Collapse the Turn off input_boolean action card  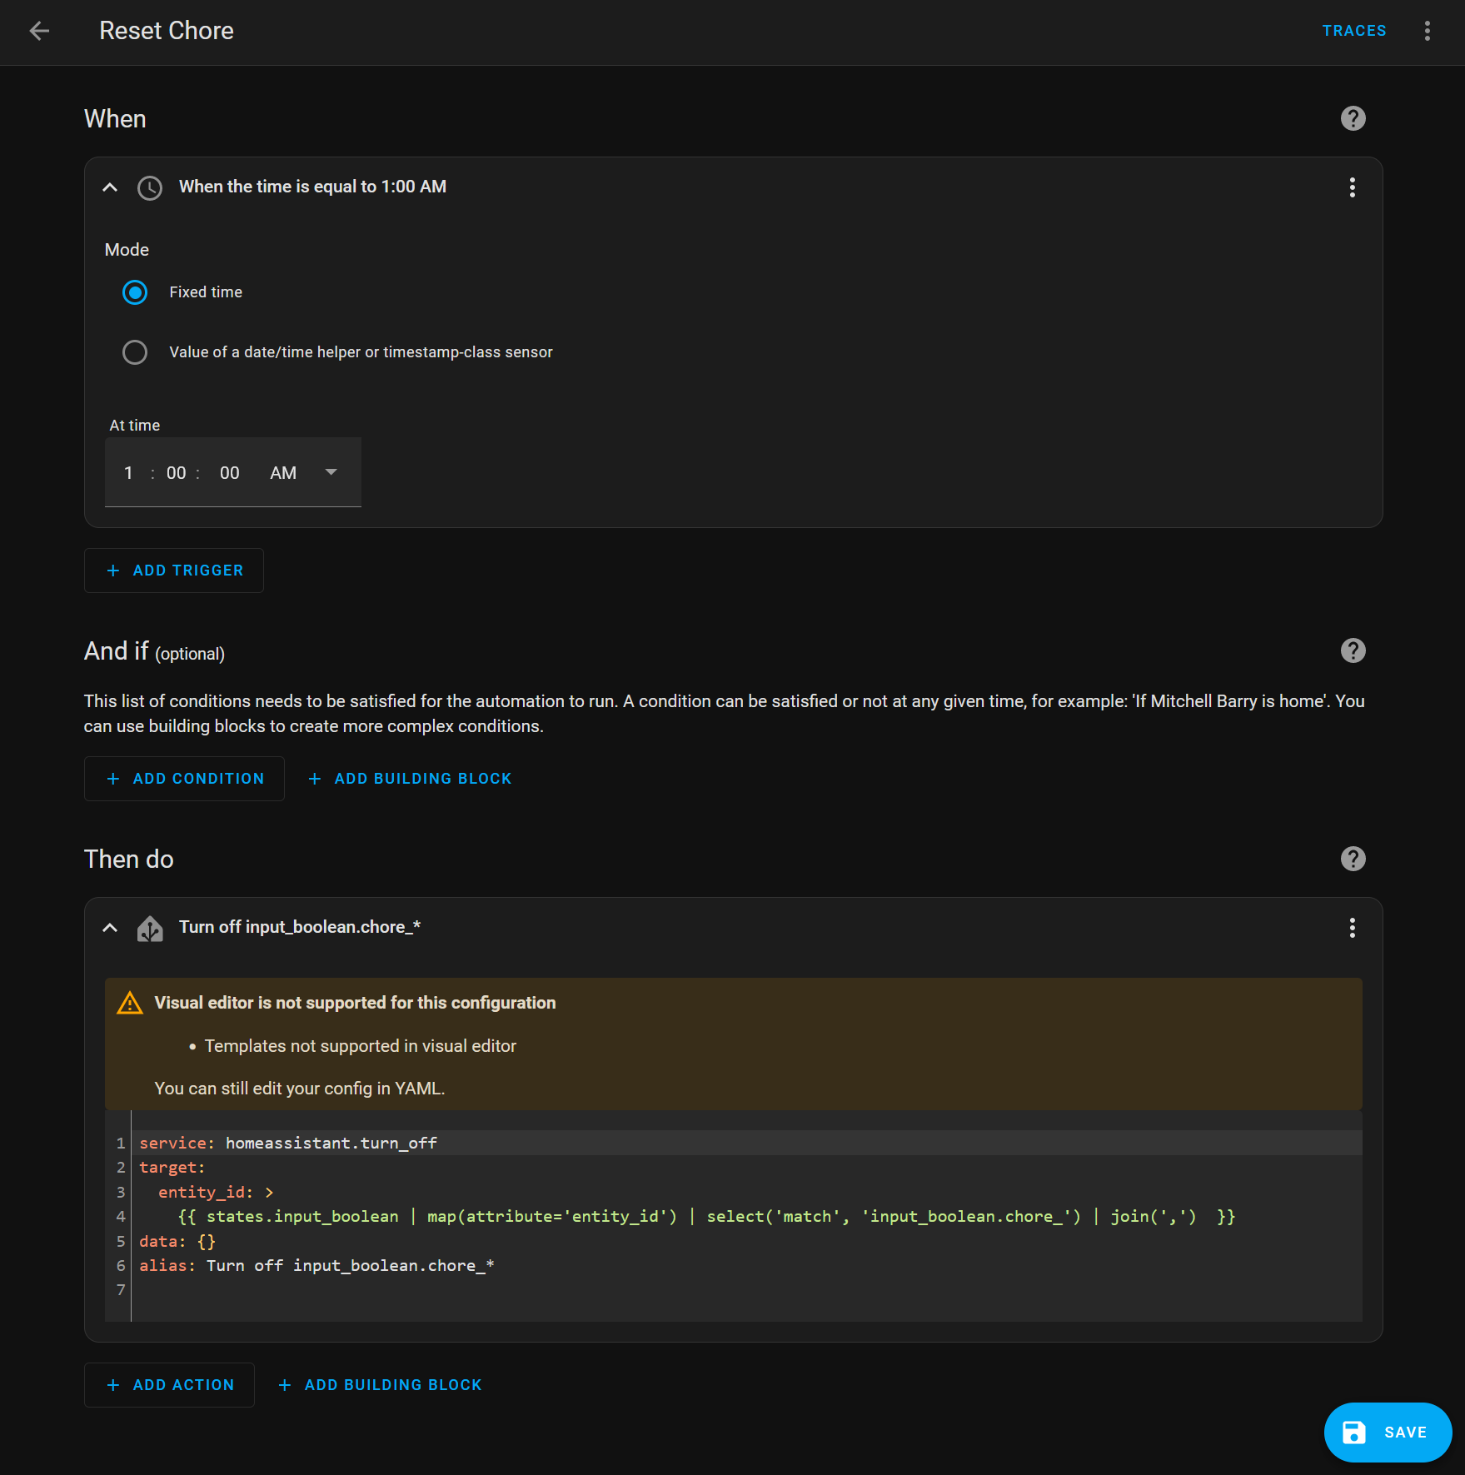pos(110,928)
